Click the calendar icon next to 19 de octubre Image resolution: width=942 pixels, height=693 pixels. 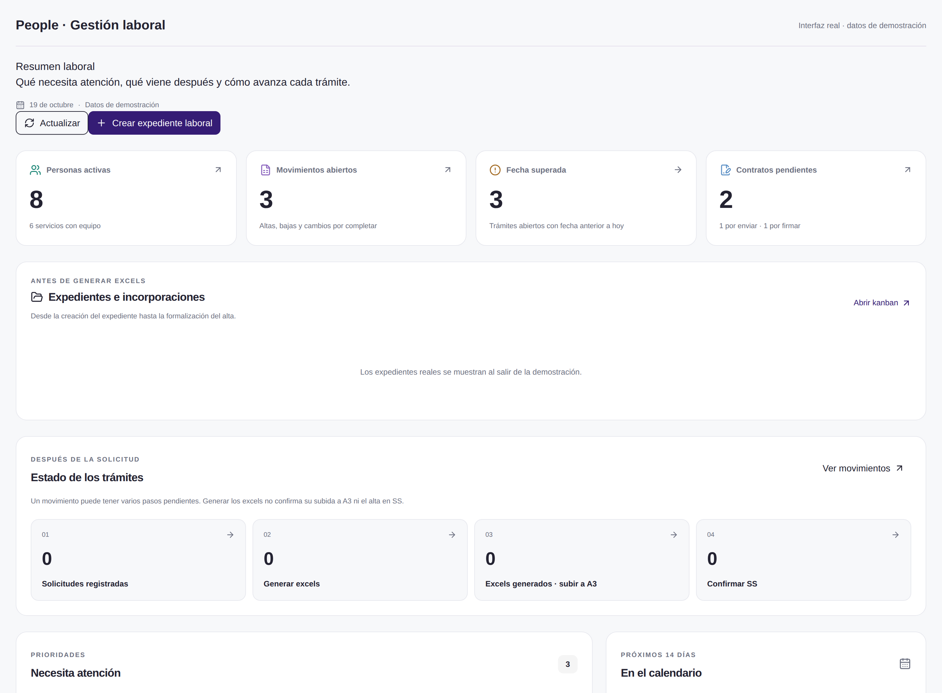coord(20,105)
